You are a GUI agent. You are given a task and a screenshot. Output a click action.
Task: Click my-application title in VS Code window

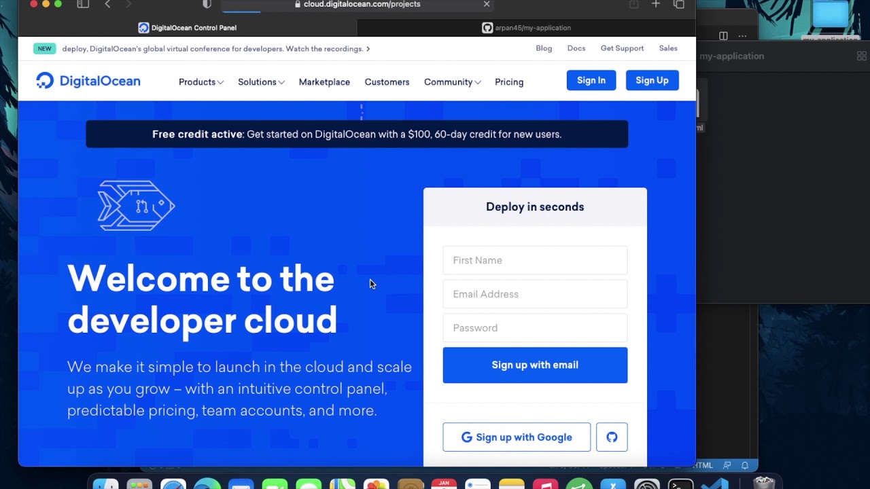click(731, 56)
